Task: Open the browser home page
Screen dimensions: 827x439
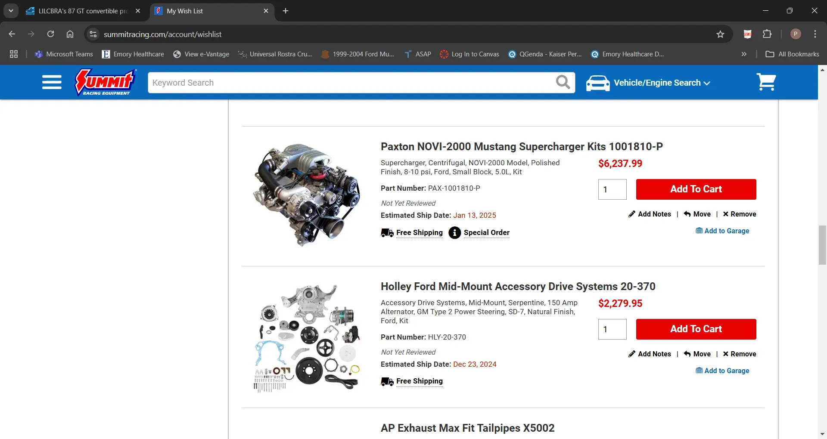Action: point(70,34)
